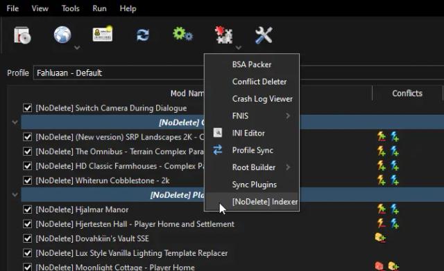The width and height of the screenshot is (444, 271).
Task: Open the Tools menu
Action: [70, 8]
